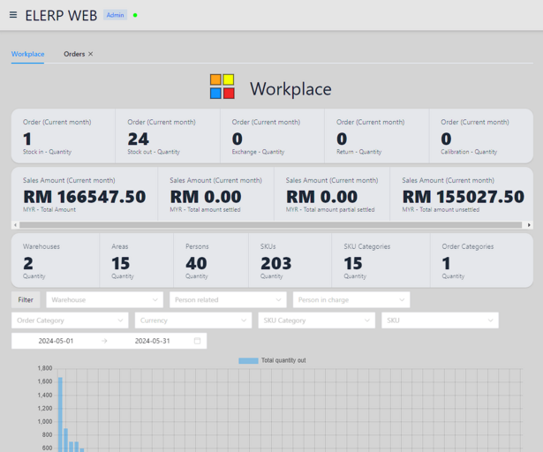543x452 pixels.
Task: Click the right arrow of sales scrollbar
Action: click(x=529, y=225)
